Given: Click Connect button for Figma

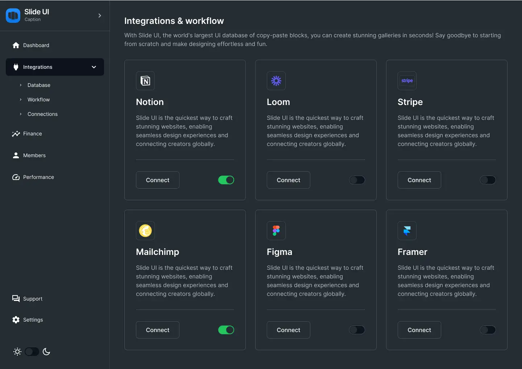Looking at the screenshot, I should click(289, 330).
